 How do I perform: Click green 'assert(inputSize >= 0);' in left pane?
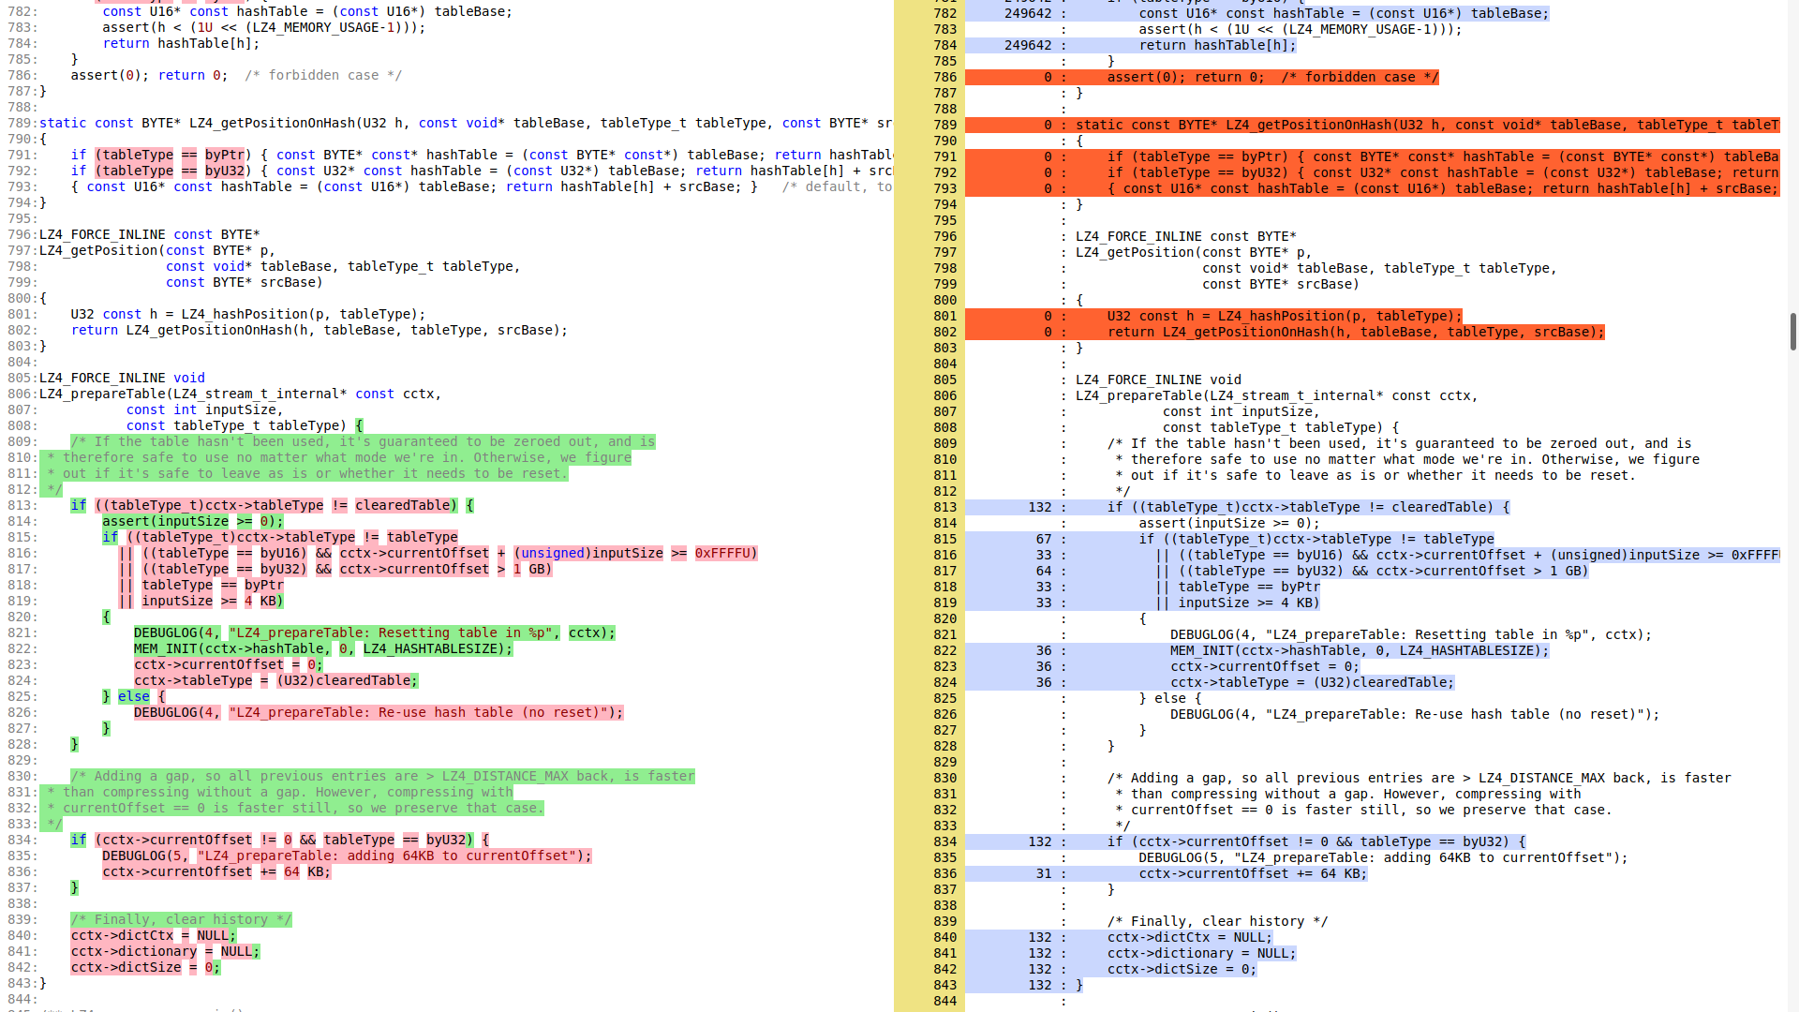pyautogui.click(x=192, y=521)
